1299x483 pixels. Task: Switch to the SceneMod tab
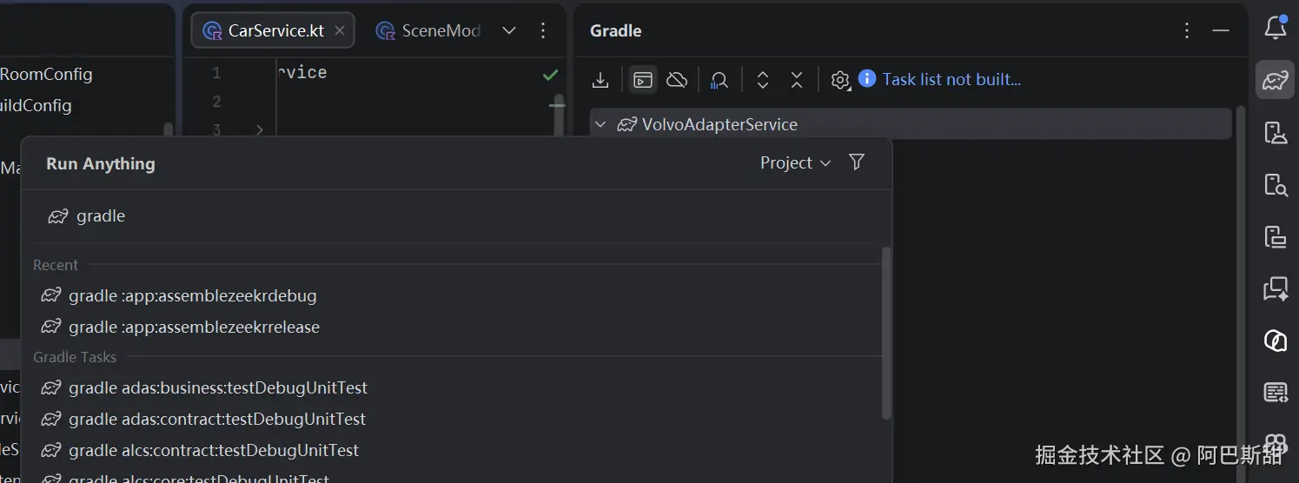click(x=428, y=30)
